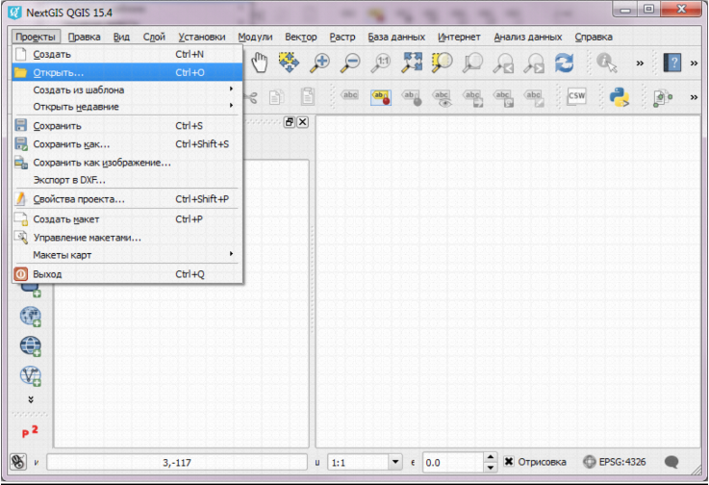Activate the Zoom Out magnifier tool
Viewport: 709px width, 485px height.
pos(350,63)
